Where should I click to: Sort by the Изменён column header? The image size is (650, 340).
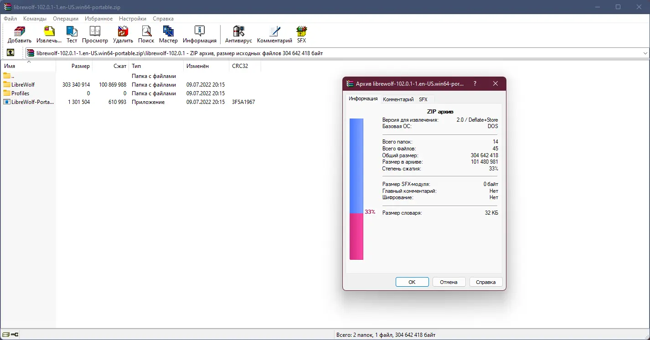click(x=206, y=66)
